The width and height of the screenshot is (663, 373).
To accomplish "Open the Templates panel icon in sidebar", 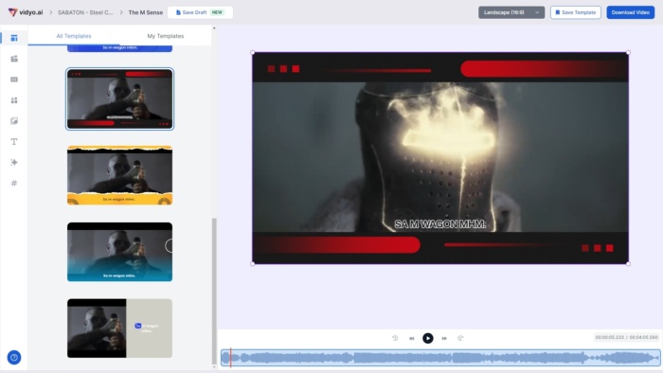I will tap(14, 38).
